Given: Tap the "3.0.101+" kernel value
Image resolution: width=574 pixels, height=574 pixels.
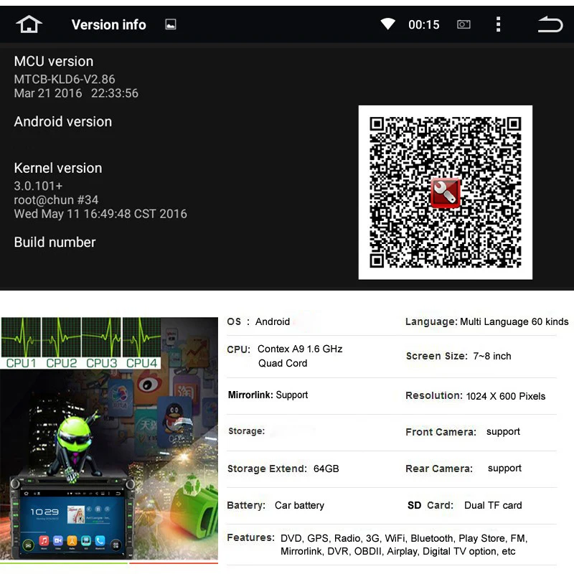Looking at the screenshot, I should [x=38, y=186].
